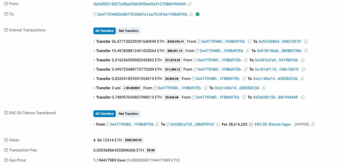Copy HYPER token address icon
The image size is (343, 166).
pos(313,124)
